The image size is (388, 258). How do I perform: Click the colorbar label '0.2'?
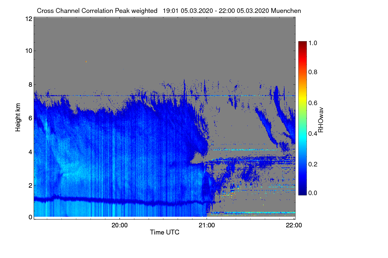pyautogui.click(x=313, y=164)
